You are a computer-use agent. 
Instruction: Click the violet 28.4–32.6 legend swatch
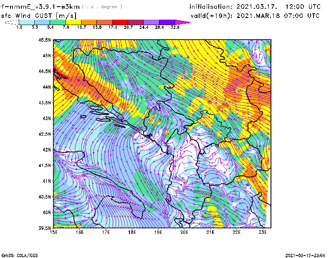pyautogui.click(x=167, y=22)
